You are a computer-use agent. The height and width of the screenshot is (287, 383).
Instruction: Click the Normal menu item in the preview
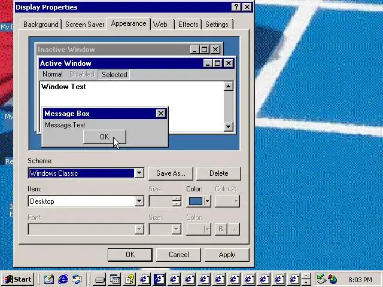pos(52,74)
